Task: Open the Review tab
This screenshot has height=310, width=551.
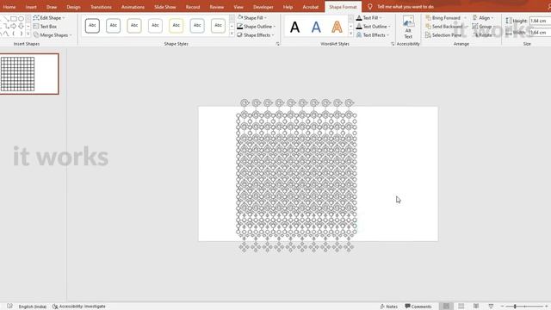Action: pyautogui.click(x=217, y=7)
